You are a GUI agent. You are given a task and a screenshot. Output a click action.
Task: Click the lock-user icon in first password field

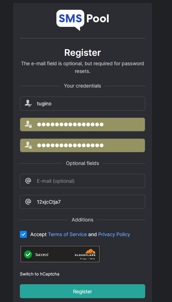tap(28, 124)
